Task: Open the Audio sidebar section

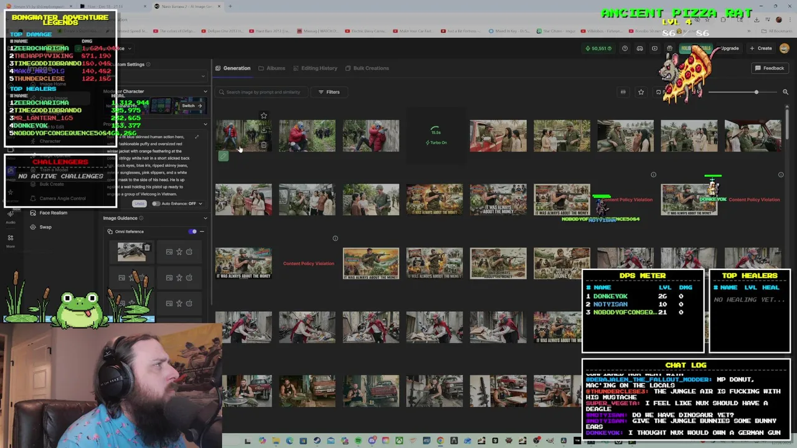Action: click(11, 215)
